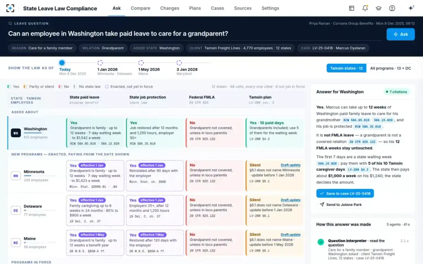Open the Cases tab
Viewport: 423px width, 264px height.
[x=217, y=8]
